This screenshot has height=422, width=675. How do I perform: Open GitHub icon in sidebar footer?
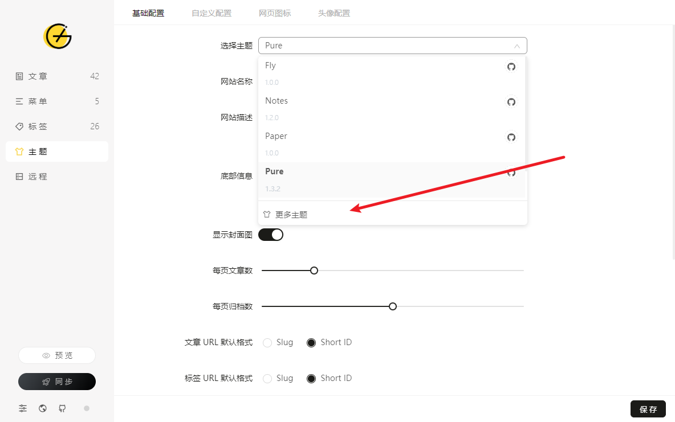click(63, 408)
